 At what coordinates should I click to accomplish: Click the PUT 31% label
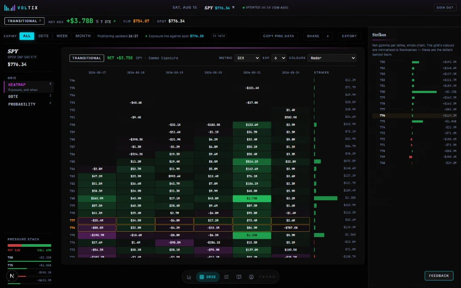click(14, 250)
